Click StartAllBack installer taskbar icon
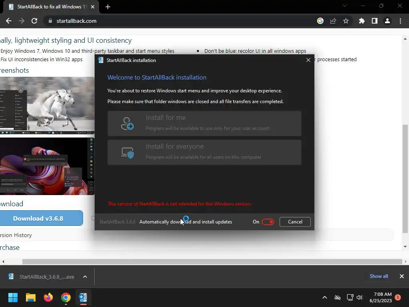 [x=83, y=297]
